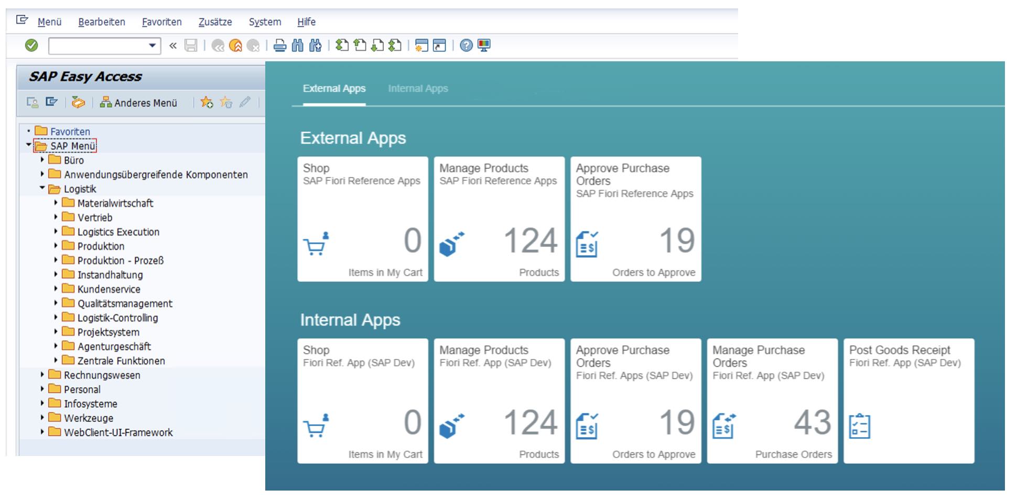Click the SAP Menu icon in Easy Access toolbar
Viewport: 1017px width, 500px height.
(51, 102)
